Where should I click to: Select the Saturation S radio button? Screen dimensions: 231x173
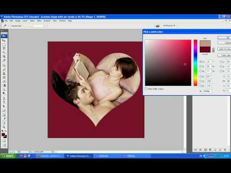tap(201, 66)
